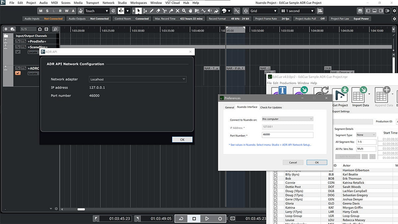Open track presets icon next to Add Track
398x224 pixels.
tap(13, 29)
